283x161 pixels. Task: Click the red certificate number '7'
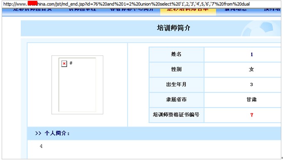point(252,115)
